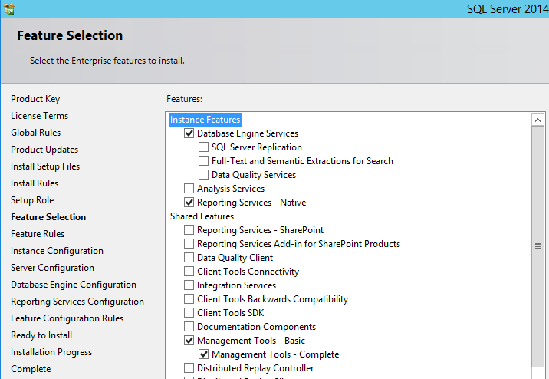549x379 pixels.
Task: Open Database Engine Configuration step
Action: (x=74, y=285)
